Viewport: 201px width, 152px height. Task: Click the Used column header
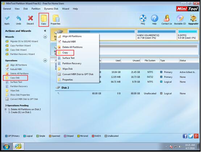click(111, 60)
